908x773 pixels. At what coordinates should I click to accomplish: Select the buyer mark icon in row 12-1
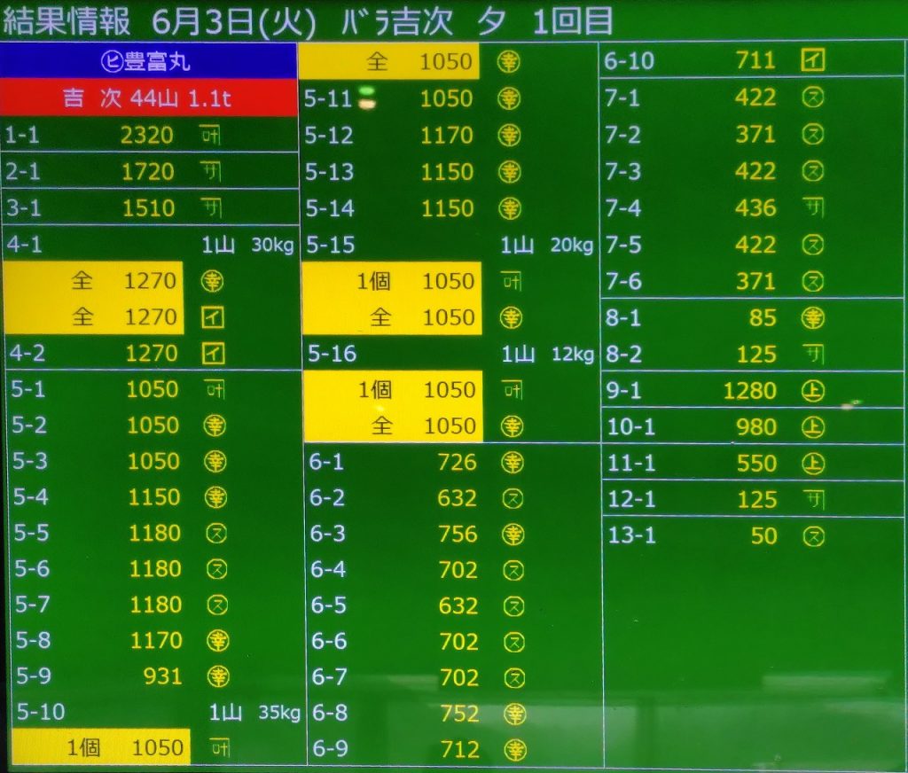pyautogui.click(x=812, y=499)
